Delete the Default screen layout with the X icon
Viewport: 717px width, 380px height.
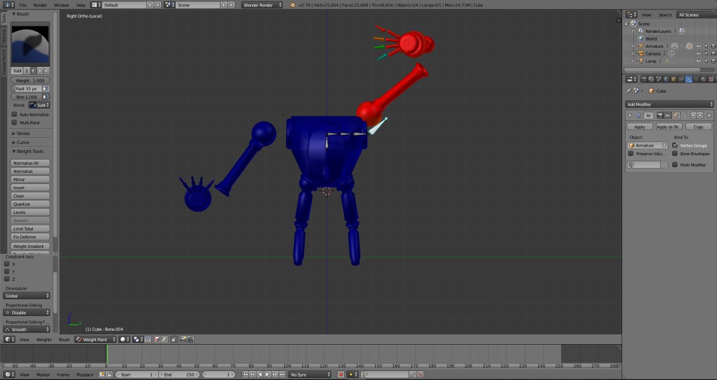tap(158, 5)
